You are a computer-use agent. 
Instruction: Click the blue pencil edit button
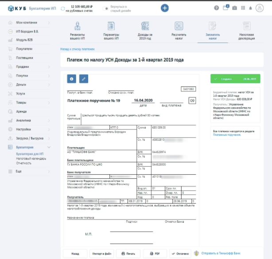pos(84,79)
